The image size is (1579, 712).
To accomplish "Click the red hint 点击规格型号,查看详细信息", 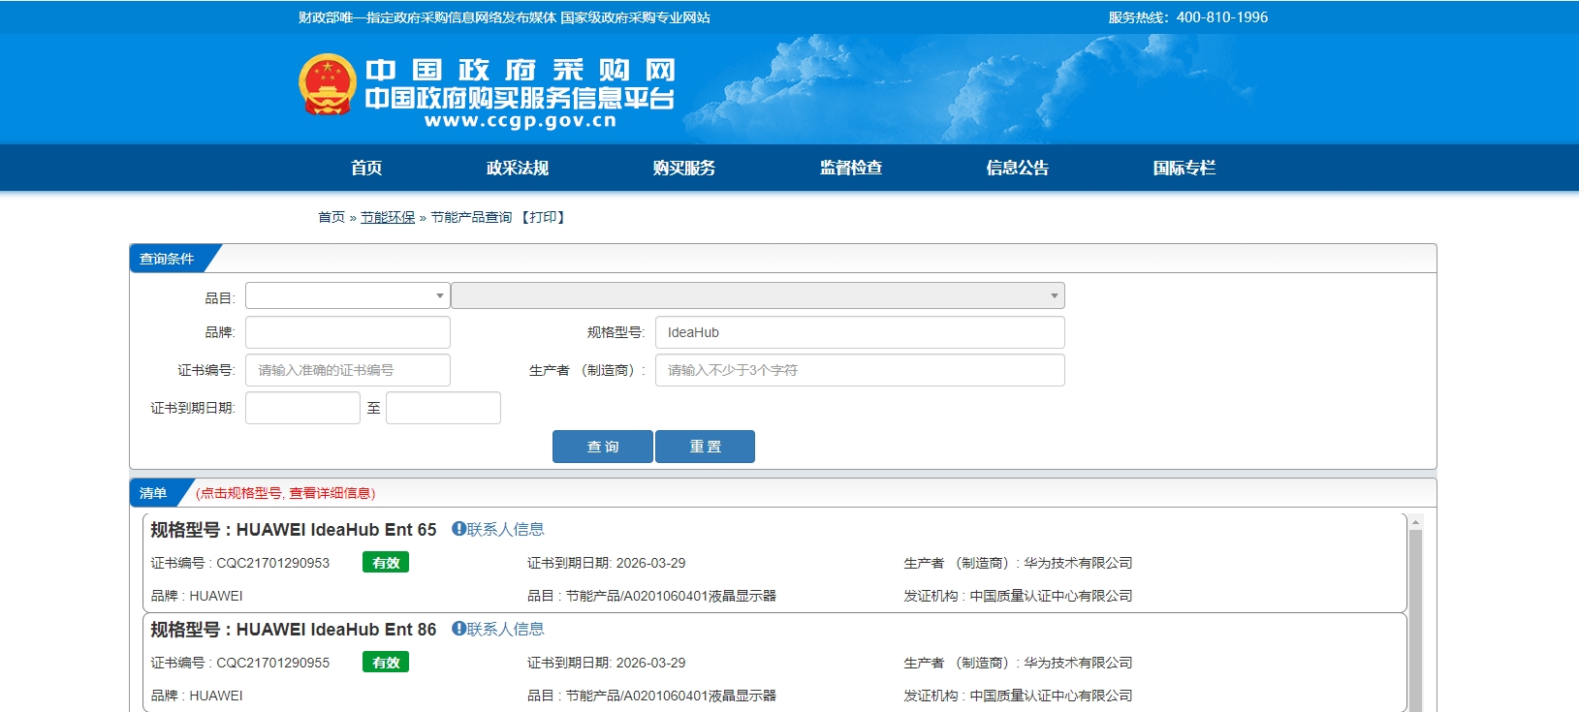I will click(x=285, y=493).
